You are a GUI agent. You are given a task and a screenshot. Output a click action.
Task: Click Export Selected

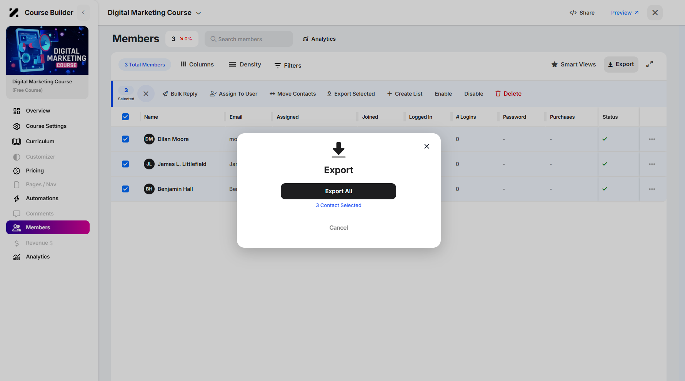351,94
